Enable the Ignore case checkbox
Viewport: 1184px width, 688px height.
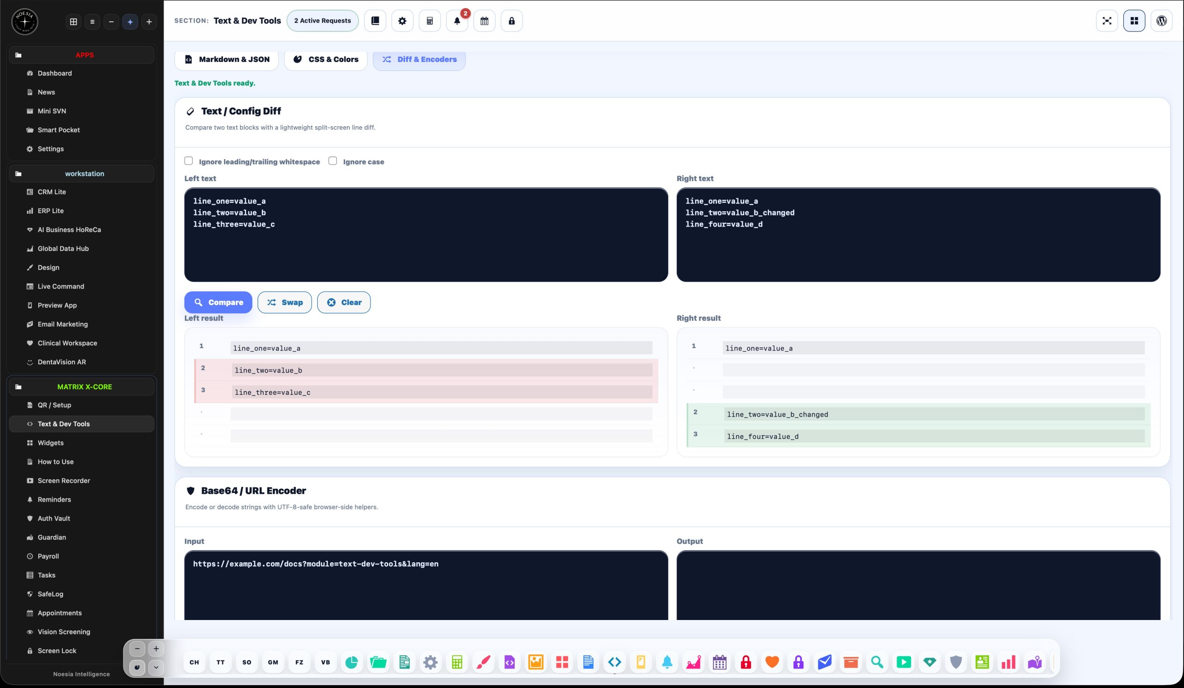tap(333, 160)
